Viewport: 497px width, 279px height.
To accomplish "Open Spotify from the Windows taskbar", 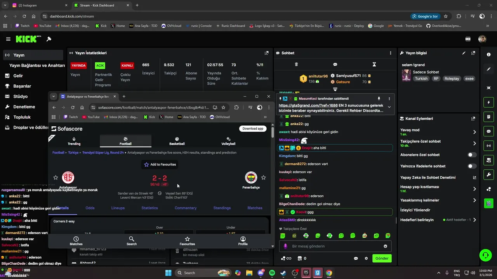I will (x=272, y=273).
